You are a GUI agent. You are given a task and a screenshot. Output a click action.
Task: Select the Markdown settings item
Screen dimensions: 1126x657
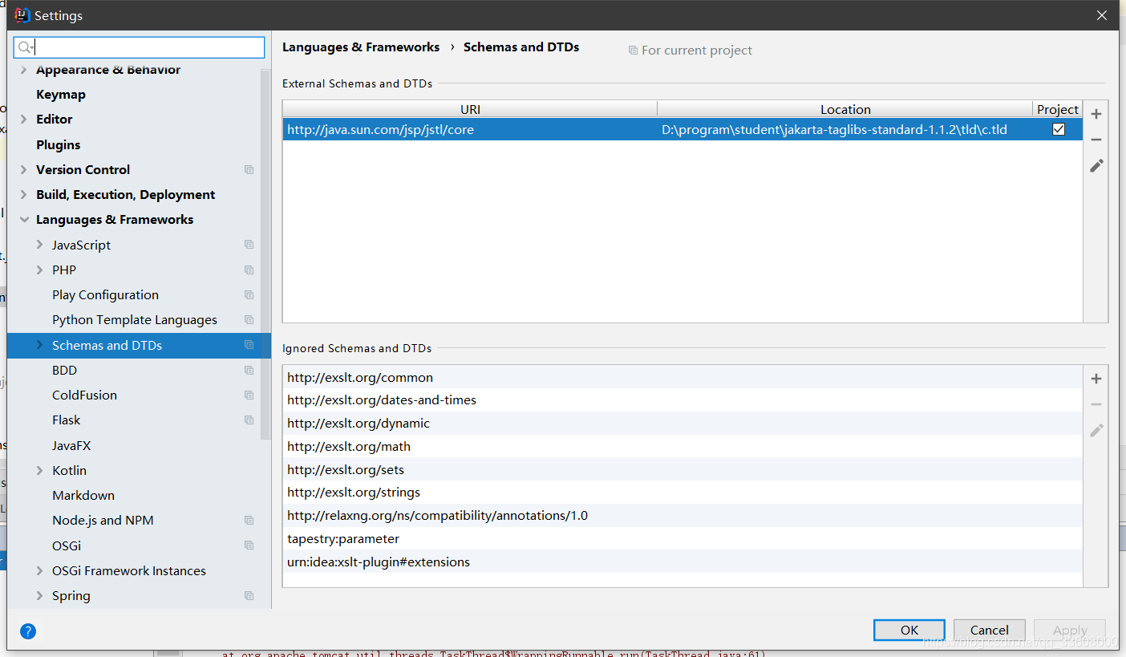(x=83, y=495)
